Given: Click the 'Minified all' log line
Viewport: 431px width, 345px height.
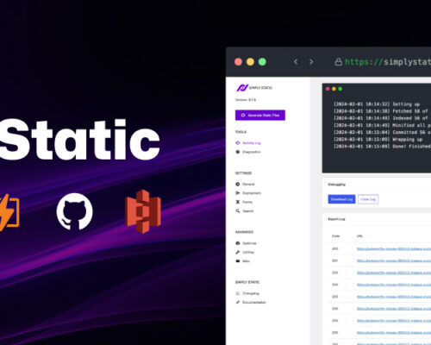Looking at the screenshot, I should 382,125.
